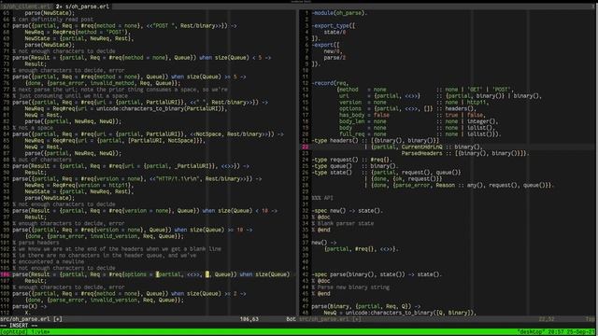Viewport: 598px width, 336px height.
Task: Click the '%%% API' comment
Action: coord(322,198)
